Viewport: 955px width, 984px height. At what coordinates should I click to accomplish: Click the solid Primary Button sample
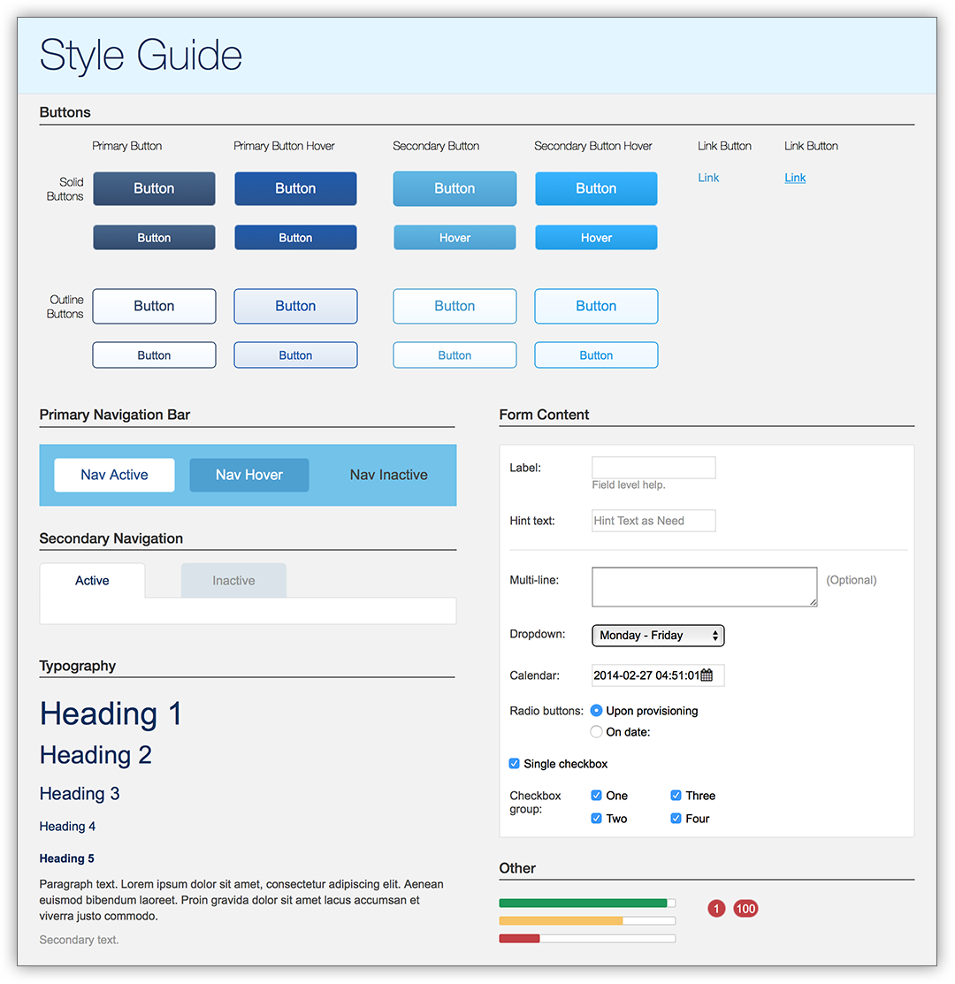click(x=154, y=188)
